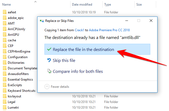Click the cache folder icon
169x111 pixels.
(x=5, y=40)
